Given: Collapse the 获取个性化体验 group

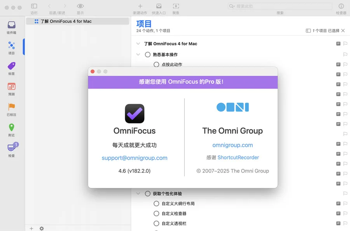Looking at the screenshot, I should (138, 193).
